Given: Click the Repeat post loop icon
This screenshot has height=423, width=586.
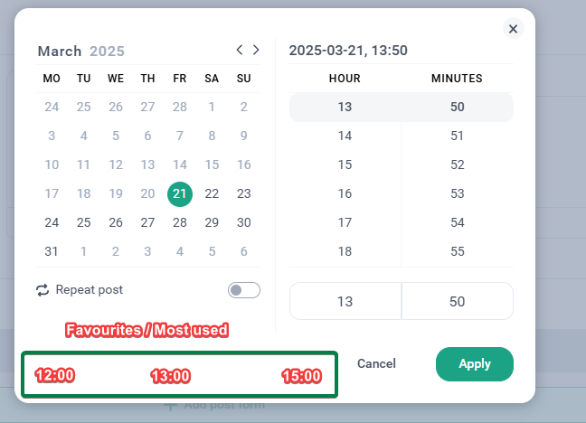Looking at the screenshot, I should click(x=43, y=290).
